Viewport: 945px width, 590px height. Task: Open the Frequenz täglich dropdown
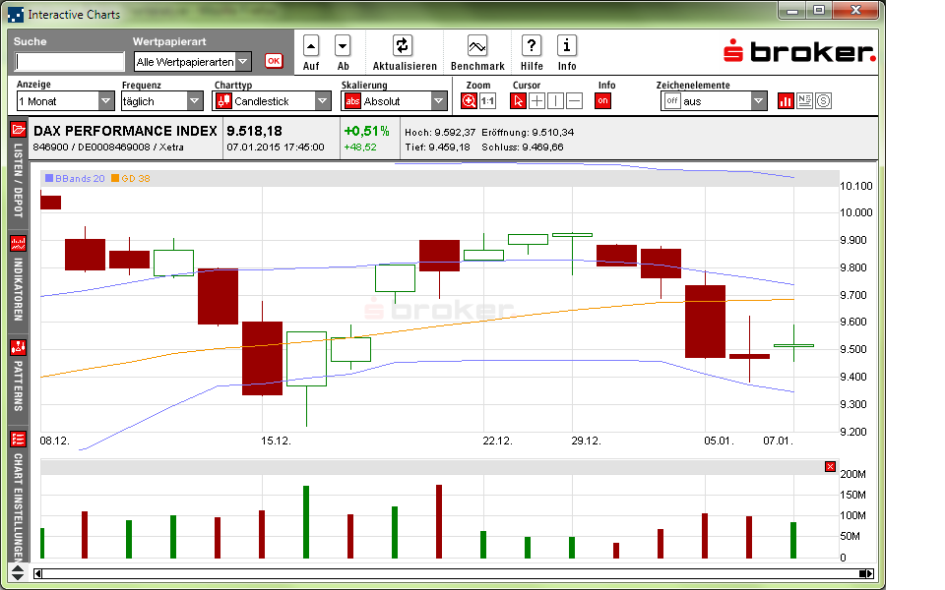point(161,101)
